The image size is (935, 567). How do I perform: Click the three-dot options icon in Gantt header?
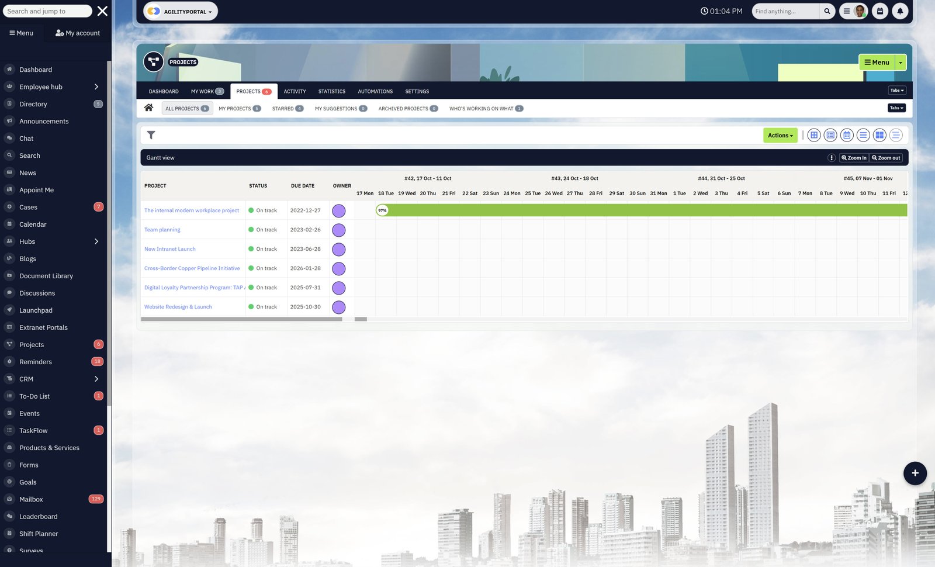[x=830, y=157]
